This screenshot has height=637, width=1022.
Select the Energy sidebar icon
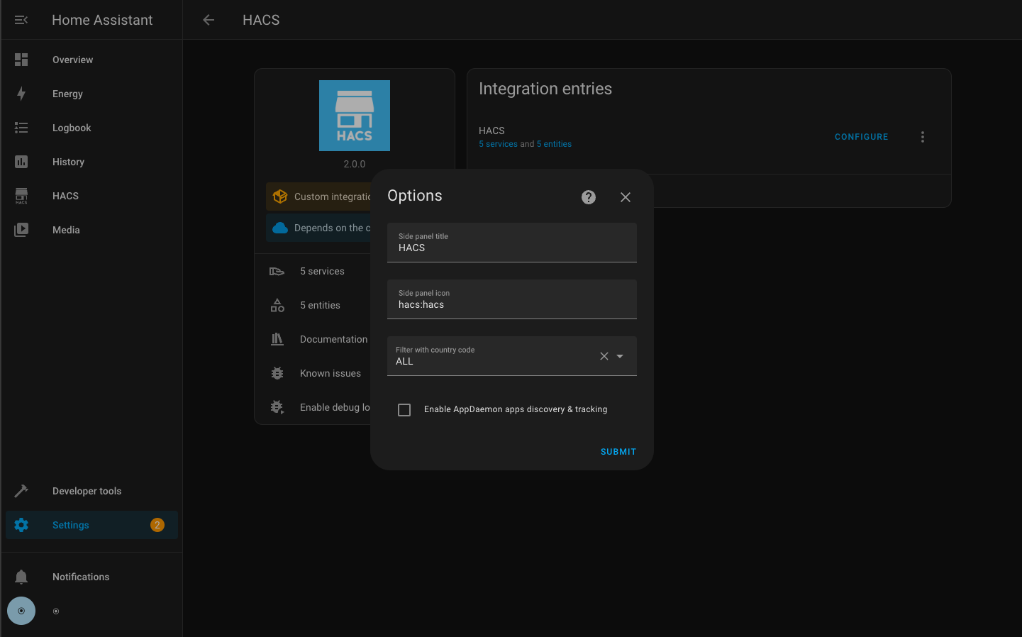click(21, 94)
